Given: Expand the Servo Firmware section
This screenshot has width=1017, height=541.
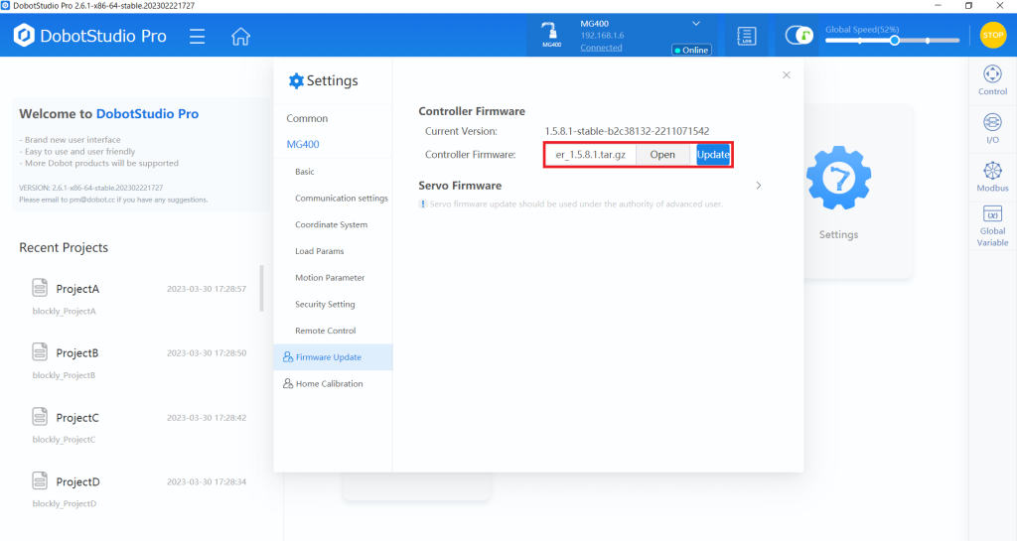Looking at the screenshot, I should coord(759,186).
